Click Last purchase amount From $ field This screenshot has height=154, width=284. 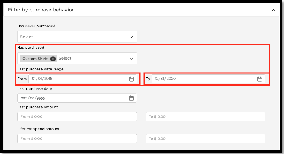coord(77,117)
